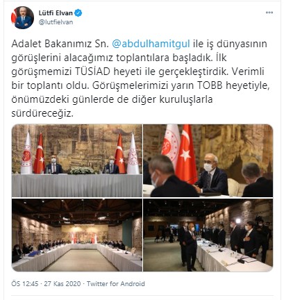Open the @lutfielvan handle link

[56, 22]
